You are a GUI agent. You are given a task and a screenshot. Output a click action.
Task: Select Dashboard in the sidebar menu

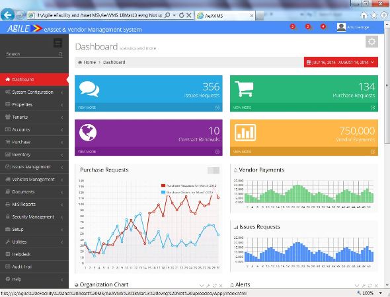pos(34,79)
